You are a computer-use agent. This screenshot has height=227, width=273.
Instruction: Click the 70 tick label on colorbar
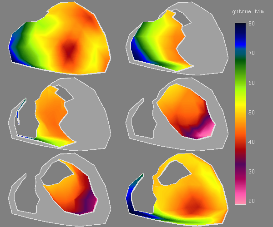tap(252, 54)
